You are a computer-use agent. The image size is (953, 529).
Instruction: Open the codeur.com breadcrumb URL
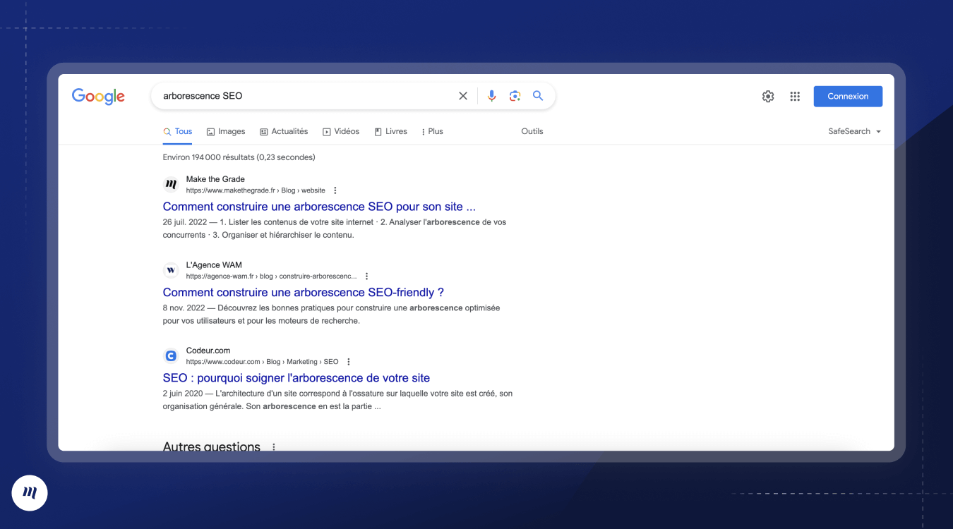[x=263, y=362]
